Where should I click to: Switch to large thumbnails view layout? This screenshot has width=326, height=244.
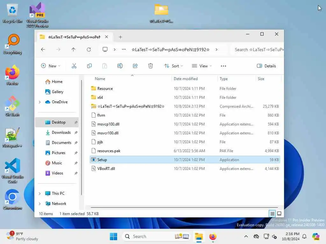click(x=279, y=213)
